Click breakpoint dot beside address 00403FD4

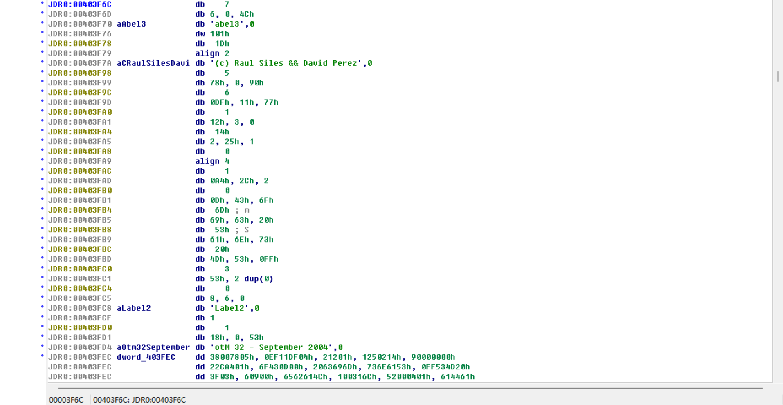pyautogui.click(x=42, y=346)
